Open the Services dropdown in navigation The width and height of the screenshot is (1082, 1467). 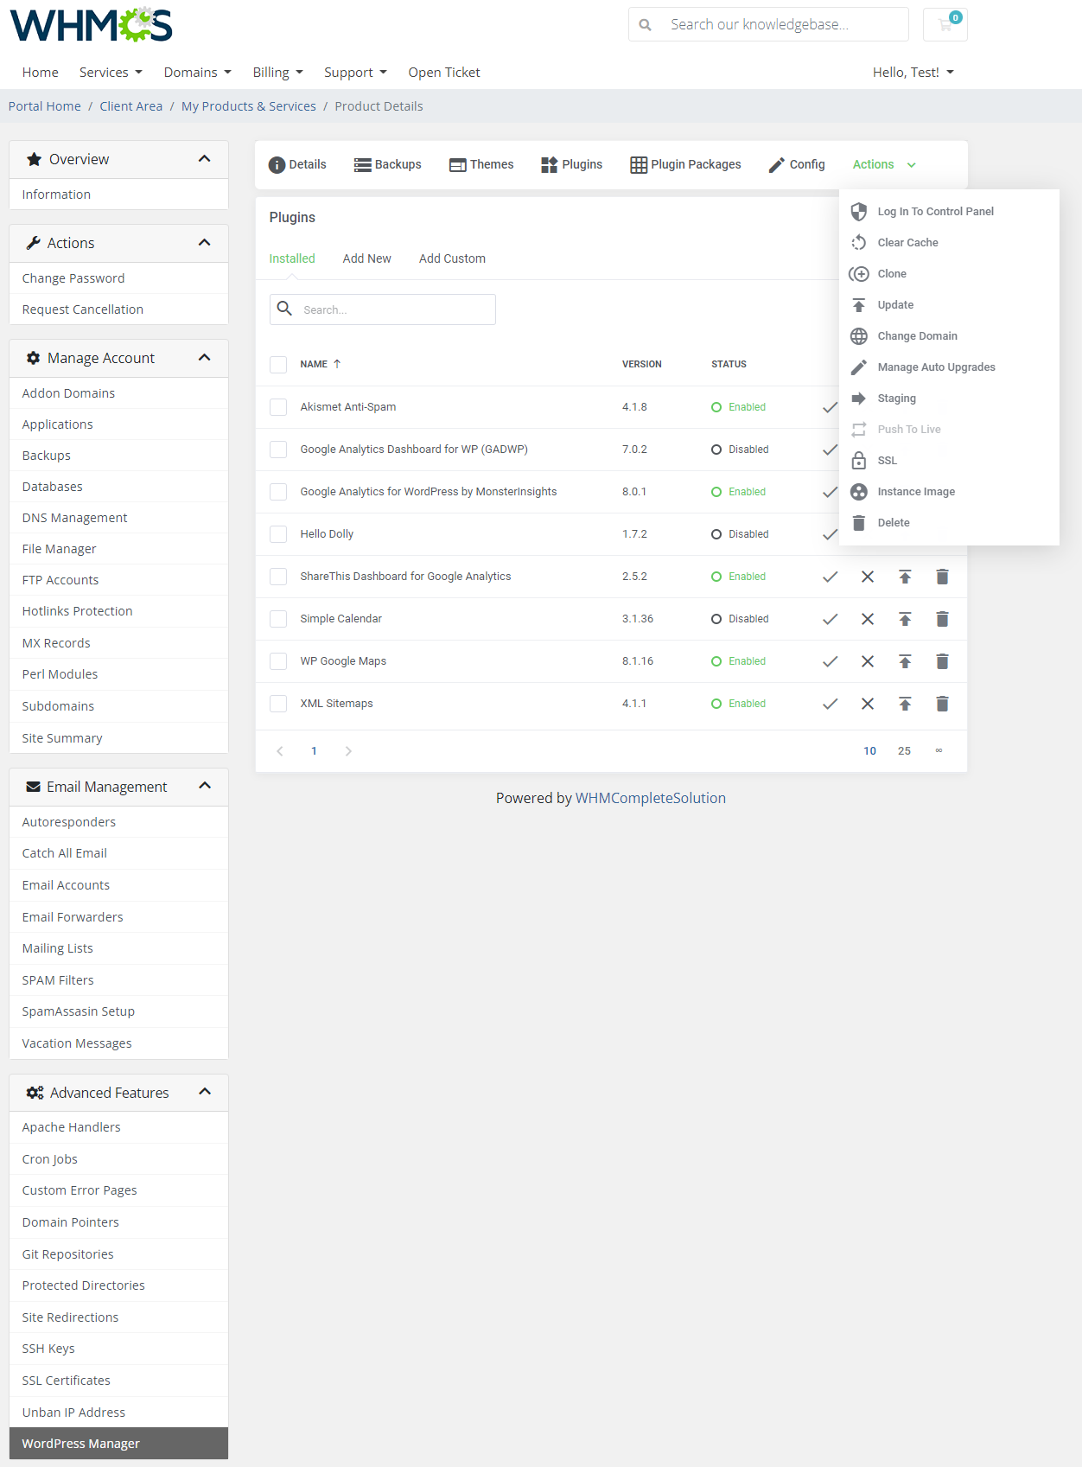[x=111, y=73]
